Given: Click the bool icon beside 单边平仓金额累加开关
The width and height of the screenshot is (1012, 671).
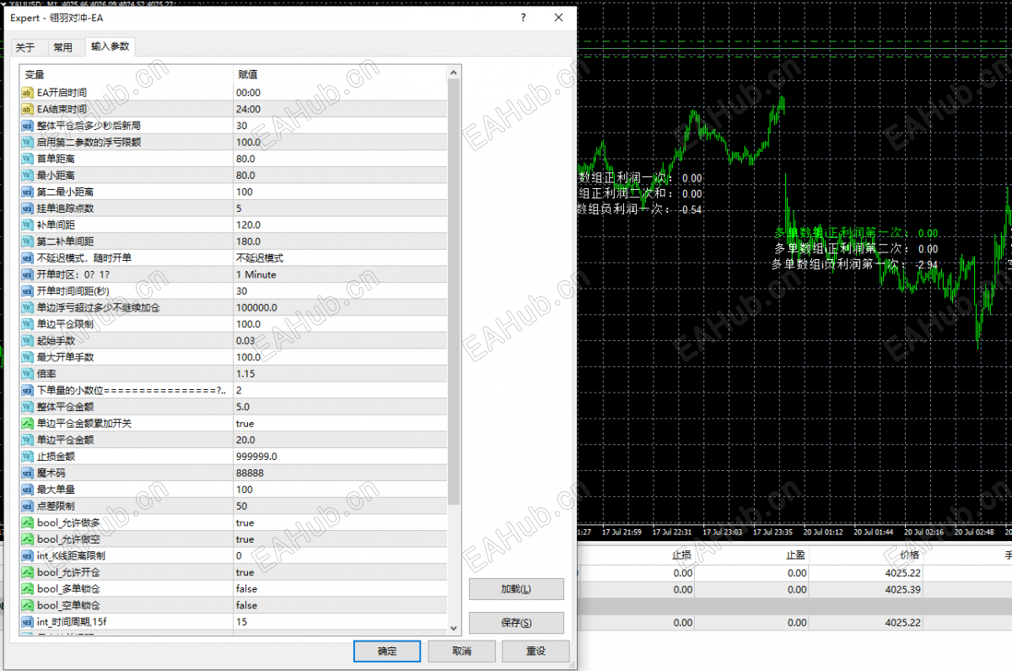Looking at the screenshot, I should point(27,424).
